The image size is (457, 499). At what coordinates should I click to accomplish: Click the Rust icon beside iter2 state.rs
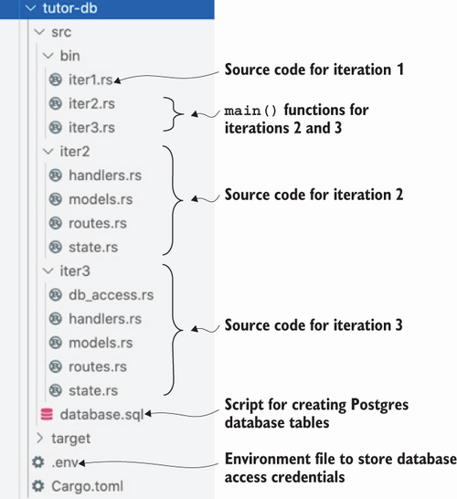(x=56, y=247)
